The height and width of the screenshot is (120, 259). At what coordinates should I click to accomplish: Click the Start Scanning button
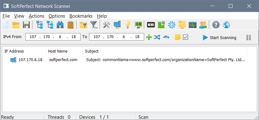(220, 37)
